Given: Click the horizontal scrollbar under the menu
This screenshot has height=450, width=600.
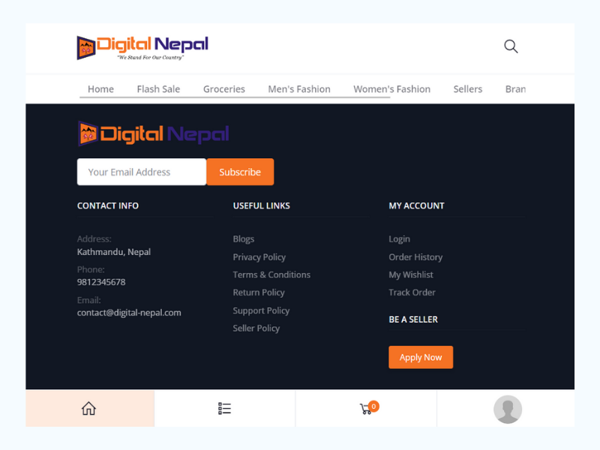Looking at the screenshot, I should pyautogui.click(x=235, y=97).
